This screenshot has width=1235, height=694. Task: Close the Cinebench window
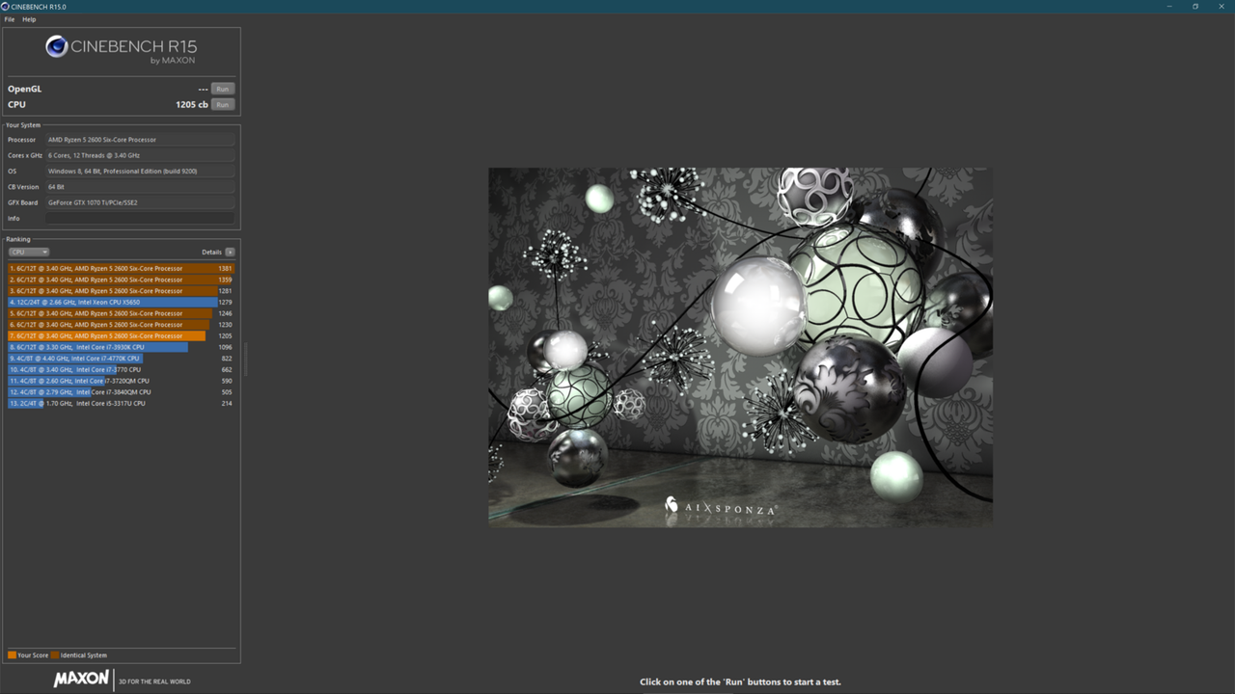[x=1221, y=6]
